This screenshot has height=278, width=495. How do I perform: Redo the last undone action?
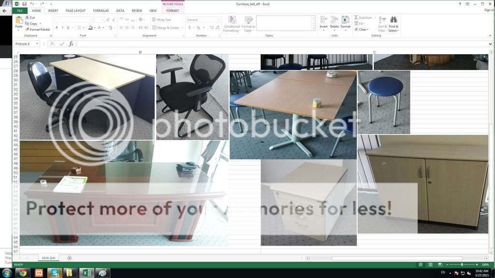(42, 4)
